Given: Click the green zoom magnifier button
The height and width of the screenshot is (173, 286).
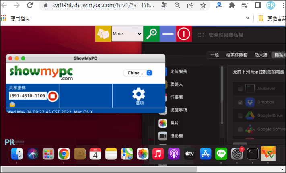Looking at the screenshot, I should click(151, 34).
